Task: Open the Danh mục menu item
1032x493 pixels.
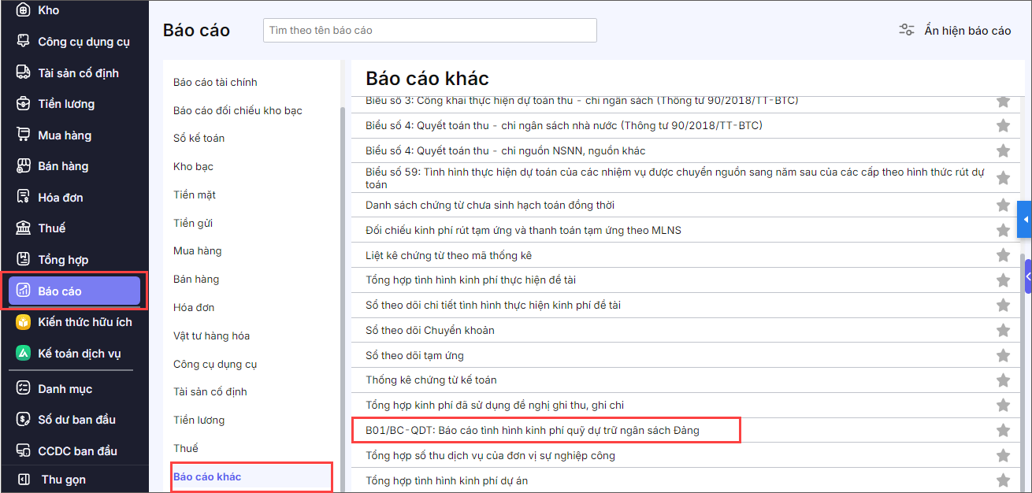Action: (65, 389)
